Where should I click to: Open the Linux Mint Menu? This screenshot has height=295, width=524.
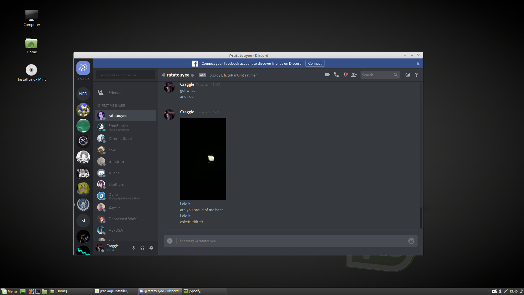pos(9,291)
